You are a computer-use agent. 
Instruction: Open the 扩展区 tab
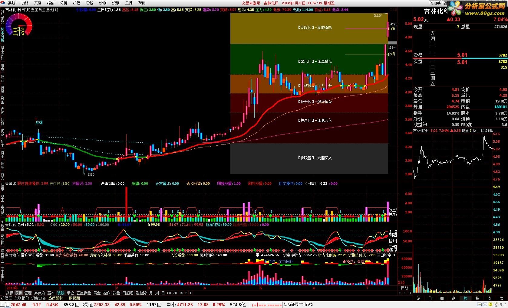(6, 298)
